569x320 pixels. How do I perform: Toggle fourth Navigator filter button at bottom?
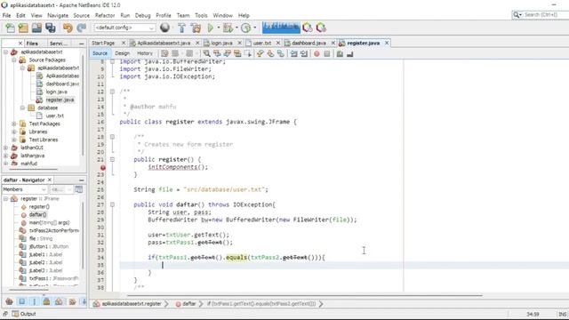tap(46, 301)
